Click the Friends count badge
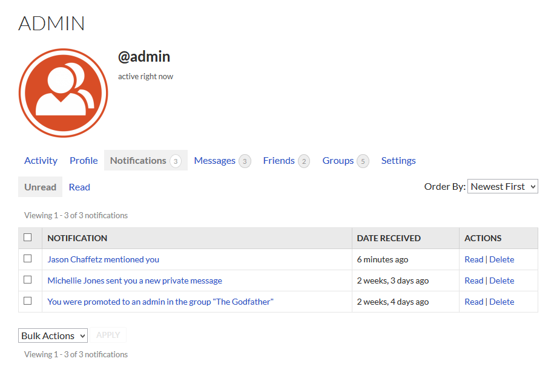The height and width of the screenshot is (376, 554). tap(304, 161)
